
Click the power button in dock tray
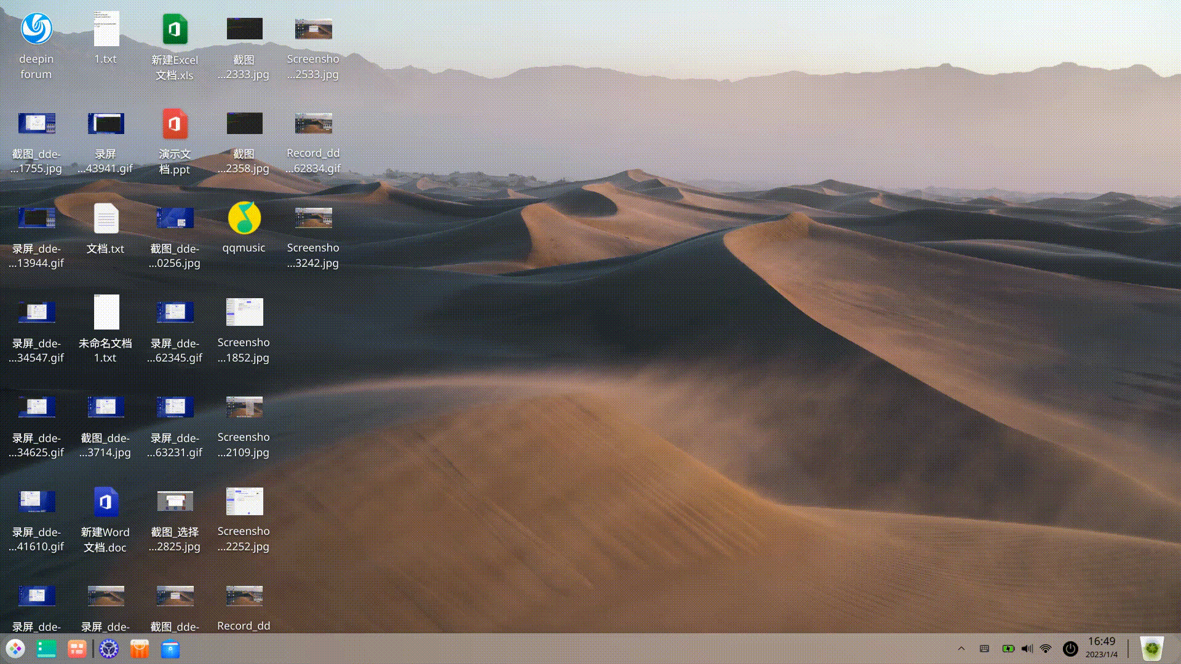(x=1070, y=649)
